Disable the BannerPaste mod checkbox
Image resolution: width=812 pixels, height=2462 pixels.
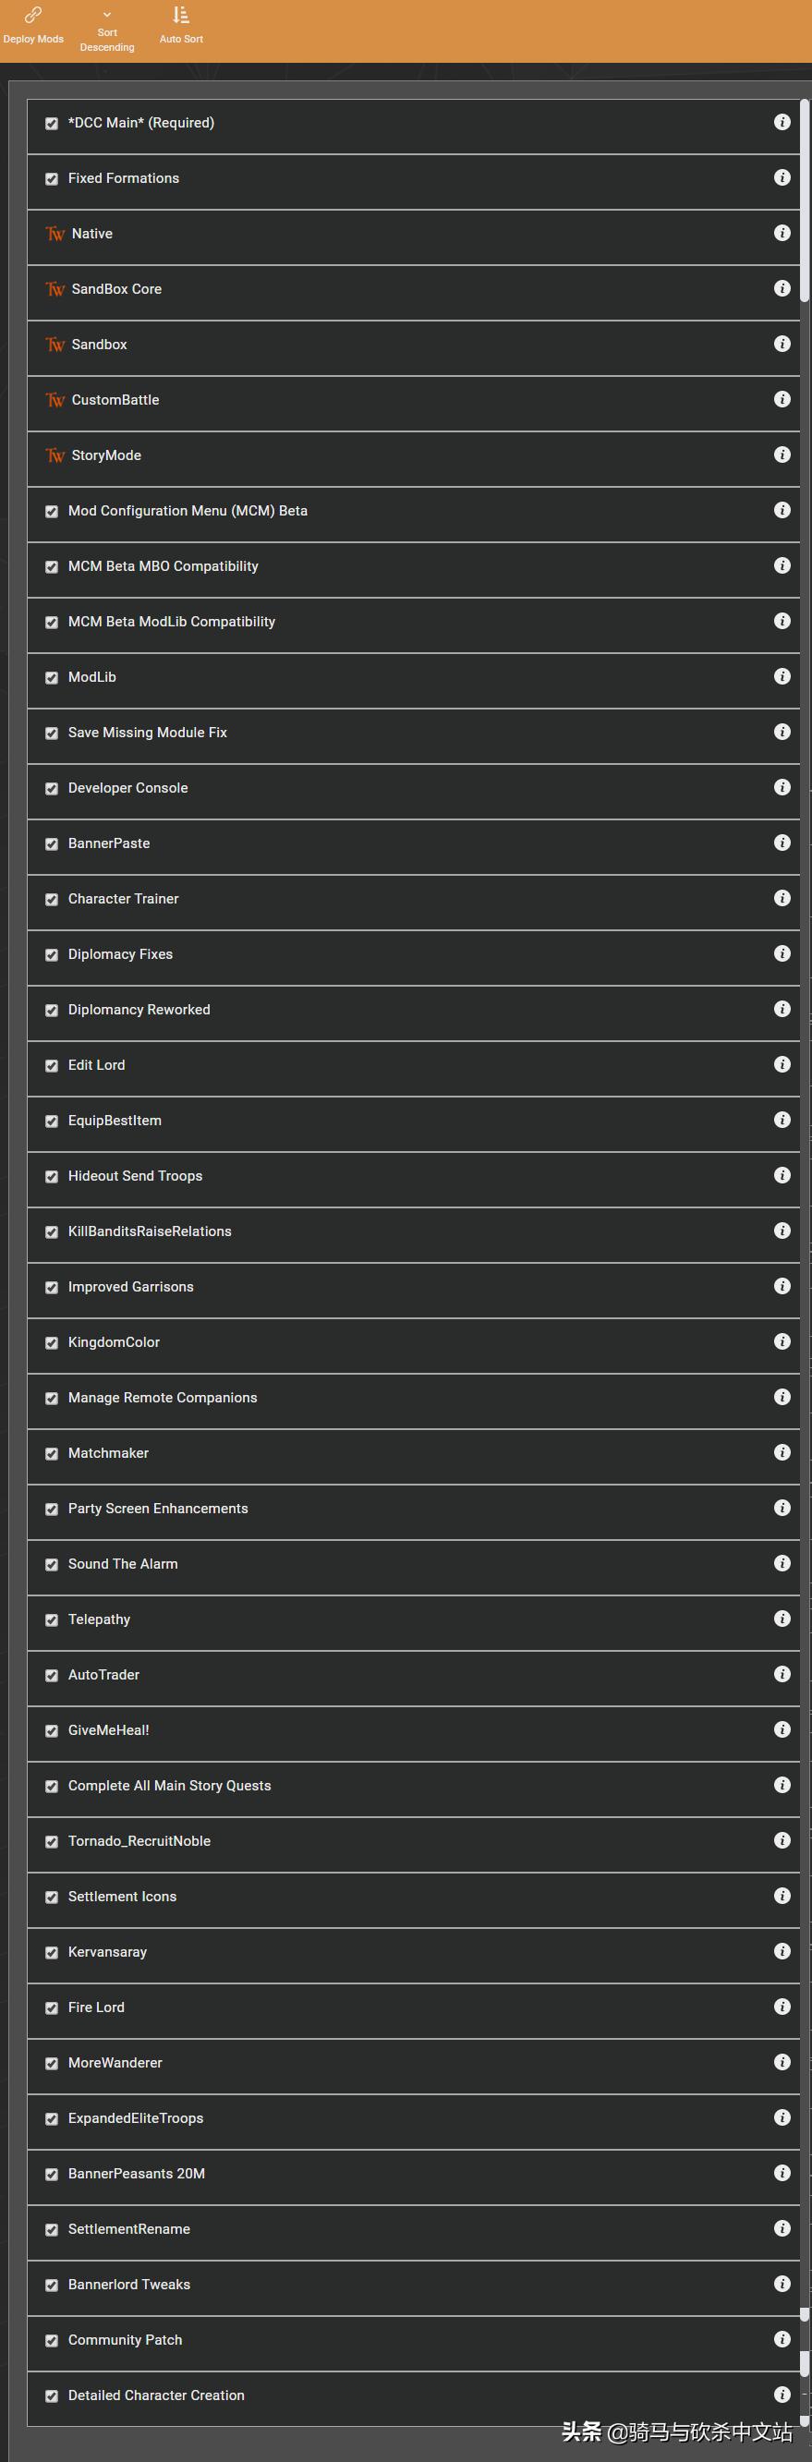[x=52, y=844]
